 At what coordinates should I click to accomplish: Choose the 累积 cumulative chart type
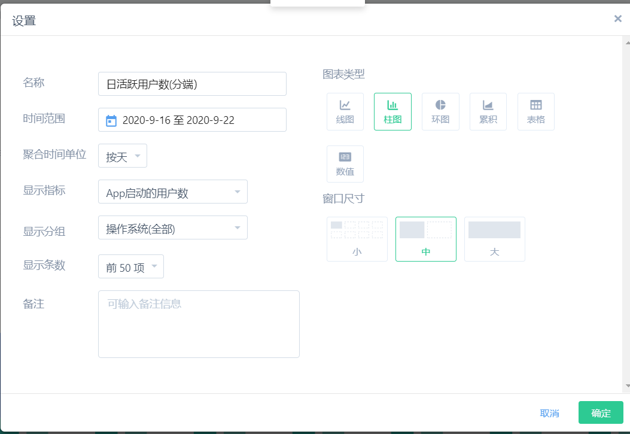[x=488, y=112]
